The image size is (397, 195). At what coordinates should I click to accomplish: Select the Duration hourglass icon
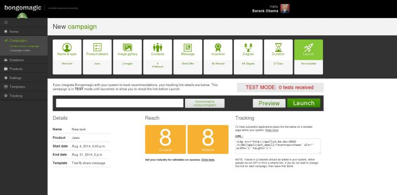click(278, 48)
